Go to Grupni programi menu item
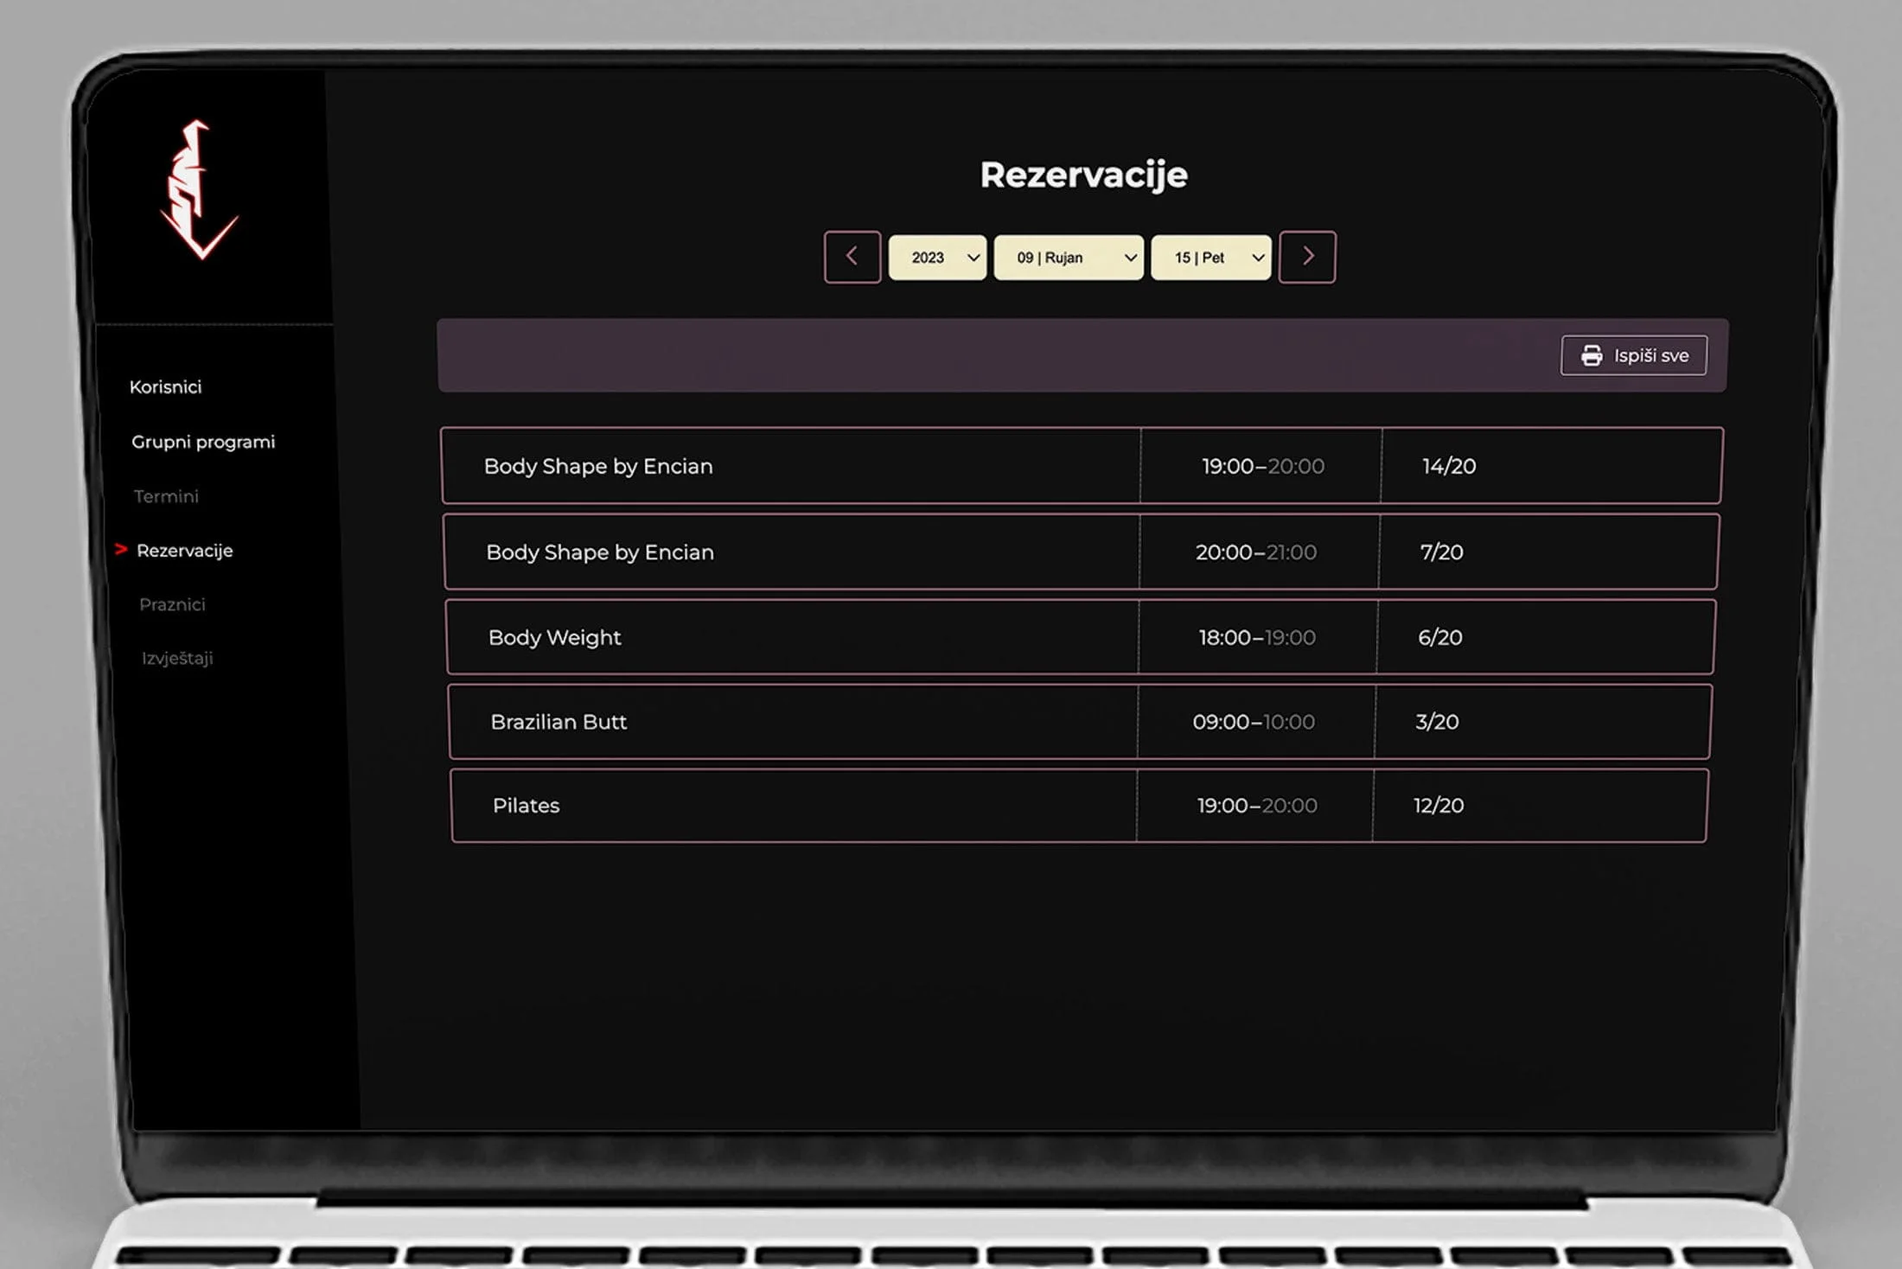Screen dimensions: 1902x1269 203,442
